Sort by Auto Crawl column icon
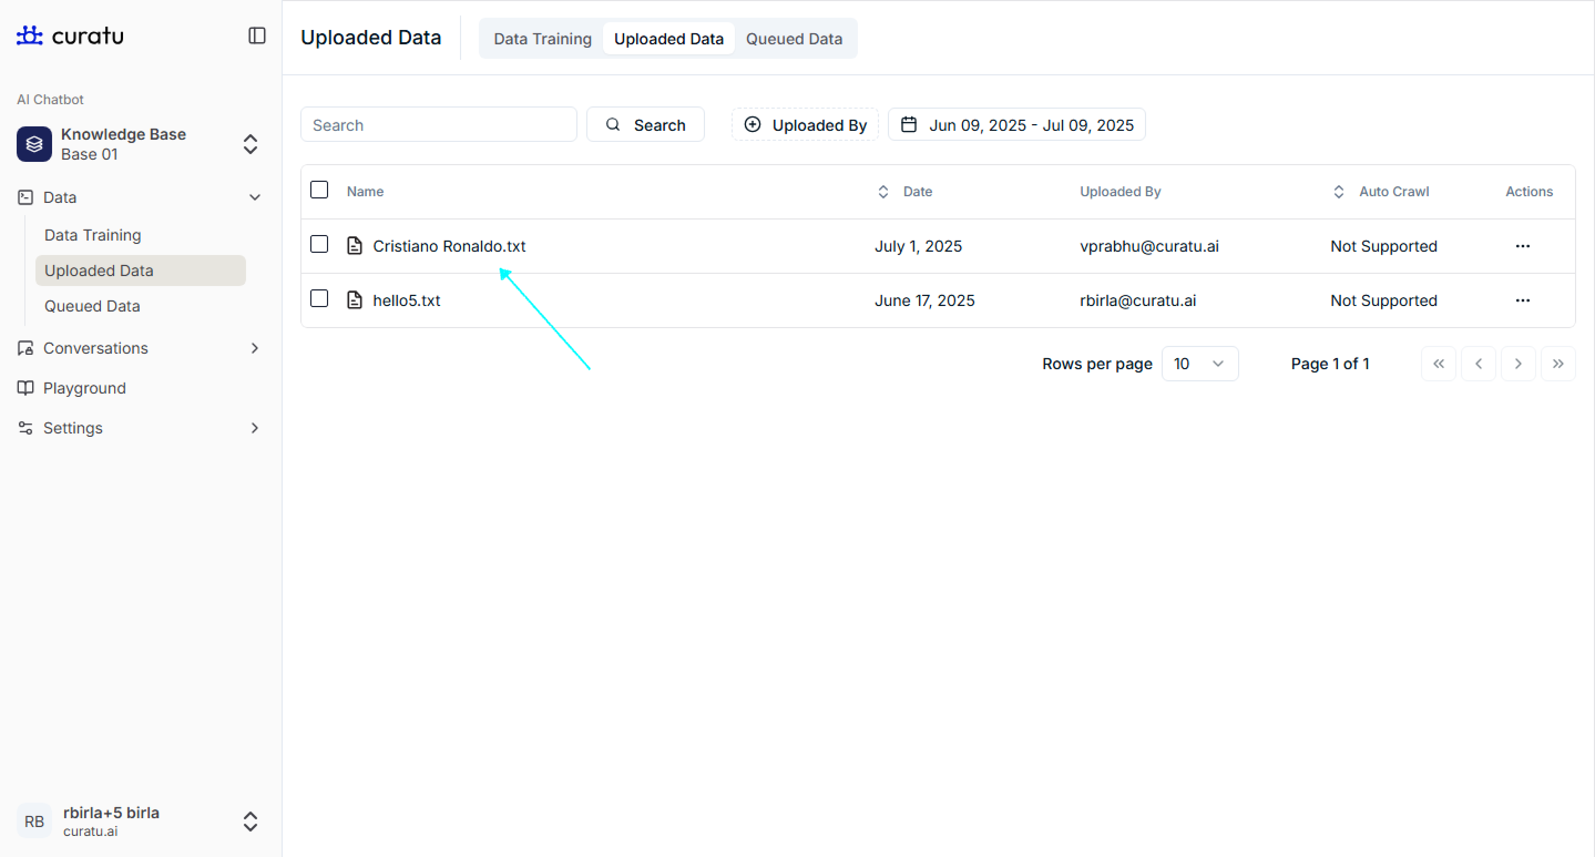This screenshot has width=1595, height=857. pyautogui.click(x=1338, y=192)
